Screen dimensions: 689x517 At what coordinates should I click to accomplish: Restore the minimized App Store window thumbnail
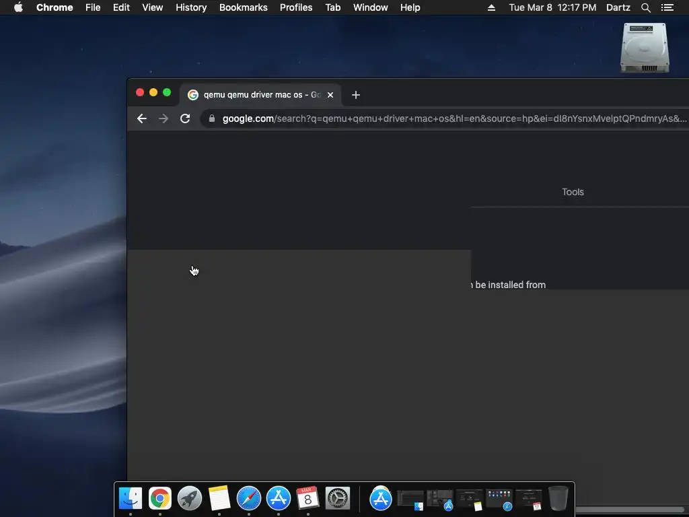pos(440,499)
